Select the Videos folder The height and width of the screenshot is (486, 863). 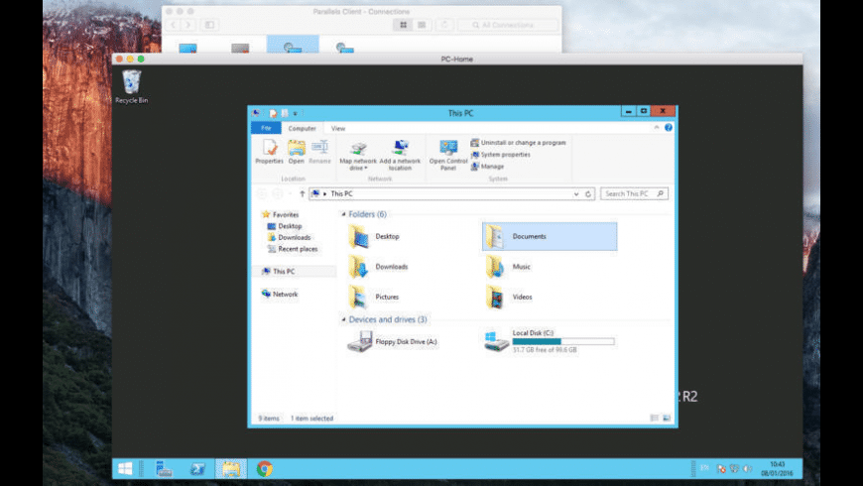point(509,298)
